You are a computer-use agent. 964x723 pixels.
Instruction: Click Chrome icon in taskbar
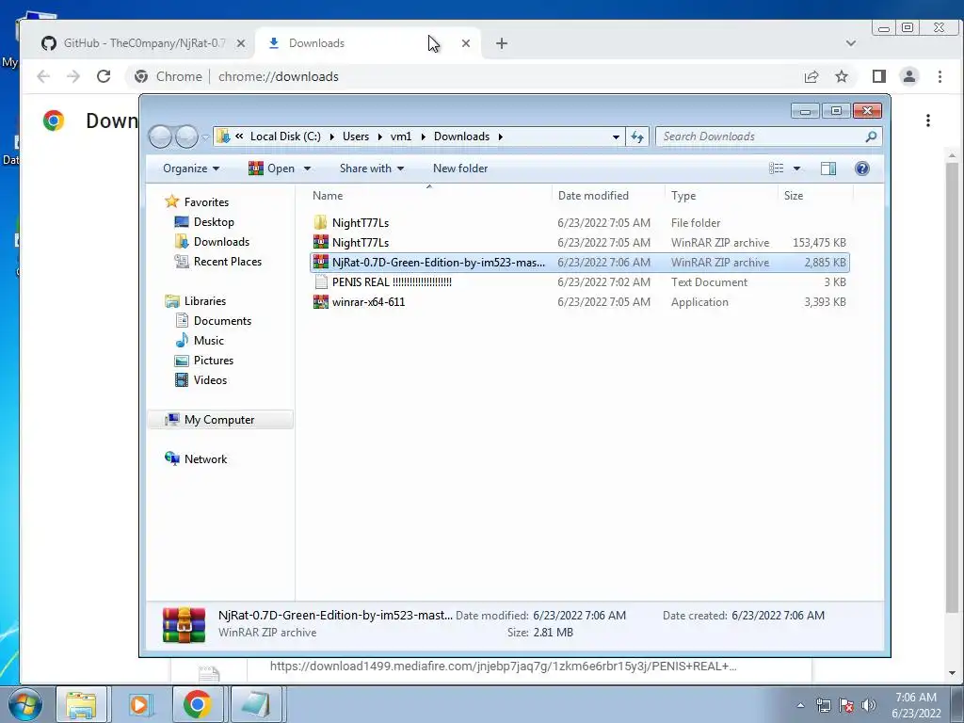198,704
